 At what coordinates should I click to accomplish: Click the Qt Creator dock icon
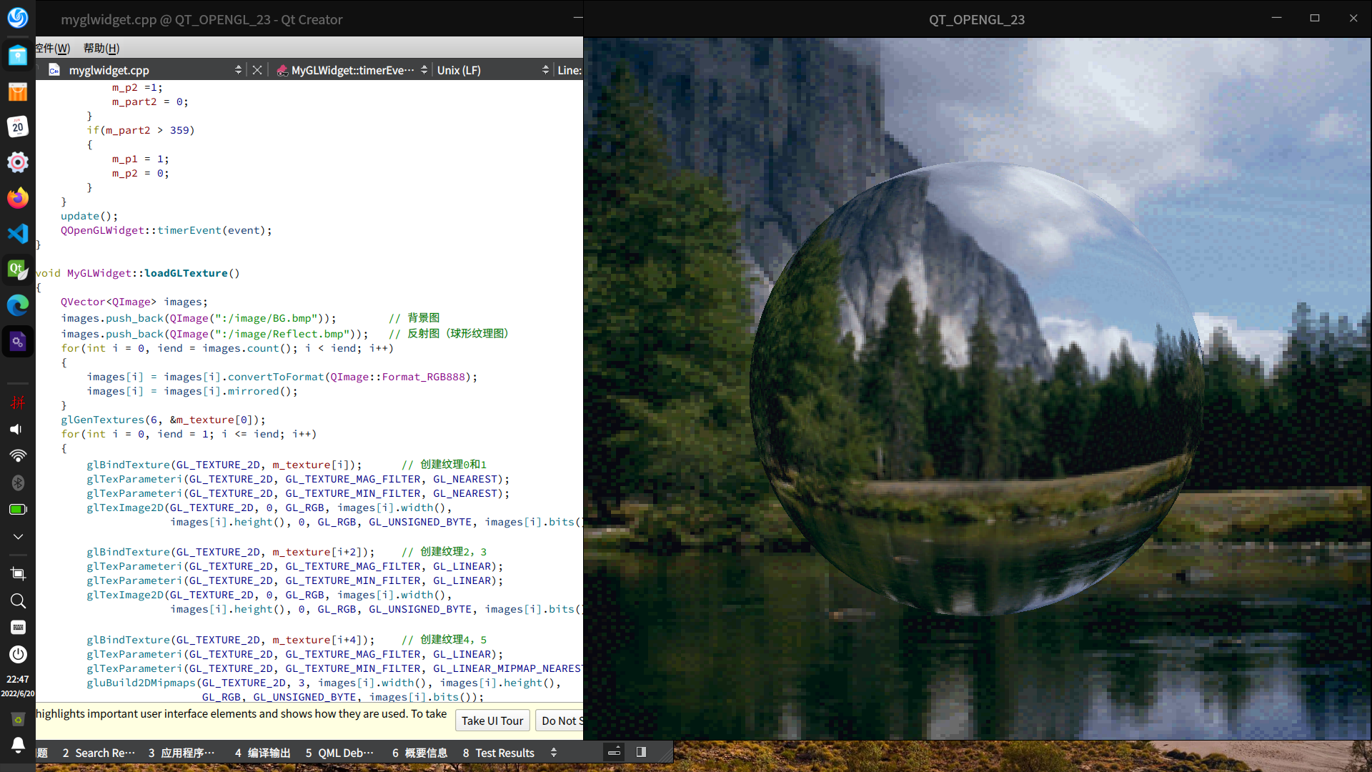[18, 269]
